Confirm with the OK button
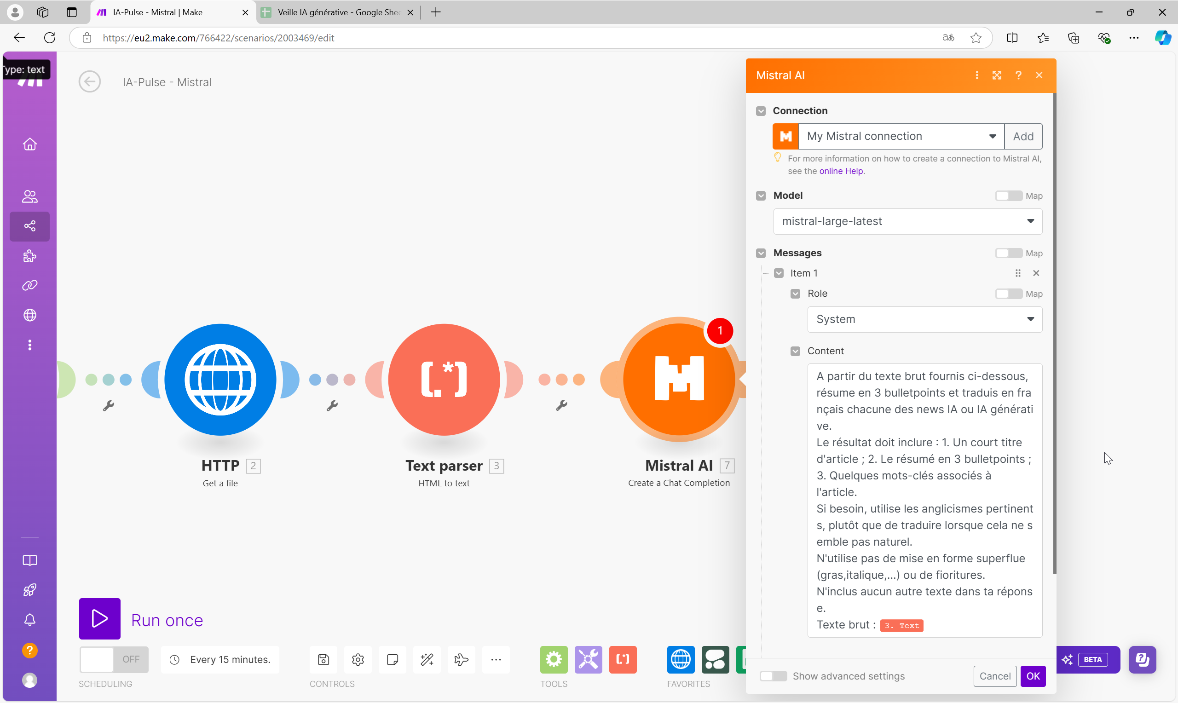Viewport: 1178px width, 703px height. [x=1033, y=676]
